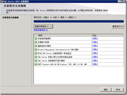
Task: Close the SQL Server 2012 setup window
Action: tap(124, 1)
